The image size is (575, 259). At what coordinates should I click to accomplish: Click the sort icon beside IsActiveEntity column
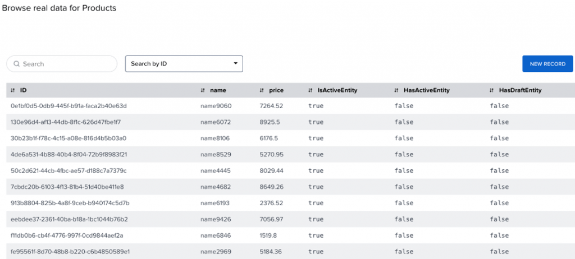[x=311, y=90]
